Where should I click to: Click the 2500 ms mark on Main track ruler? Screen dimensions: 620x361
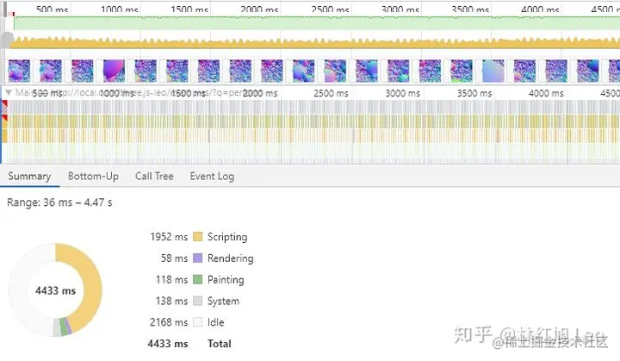(331, 93)
